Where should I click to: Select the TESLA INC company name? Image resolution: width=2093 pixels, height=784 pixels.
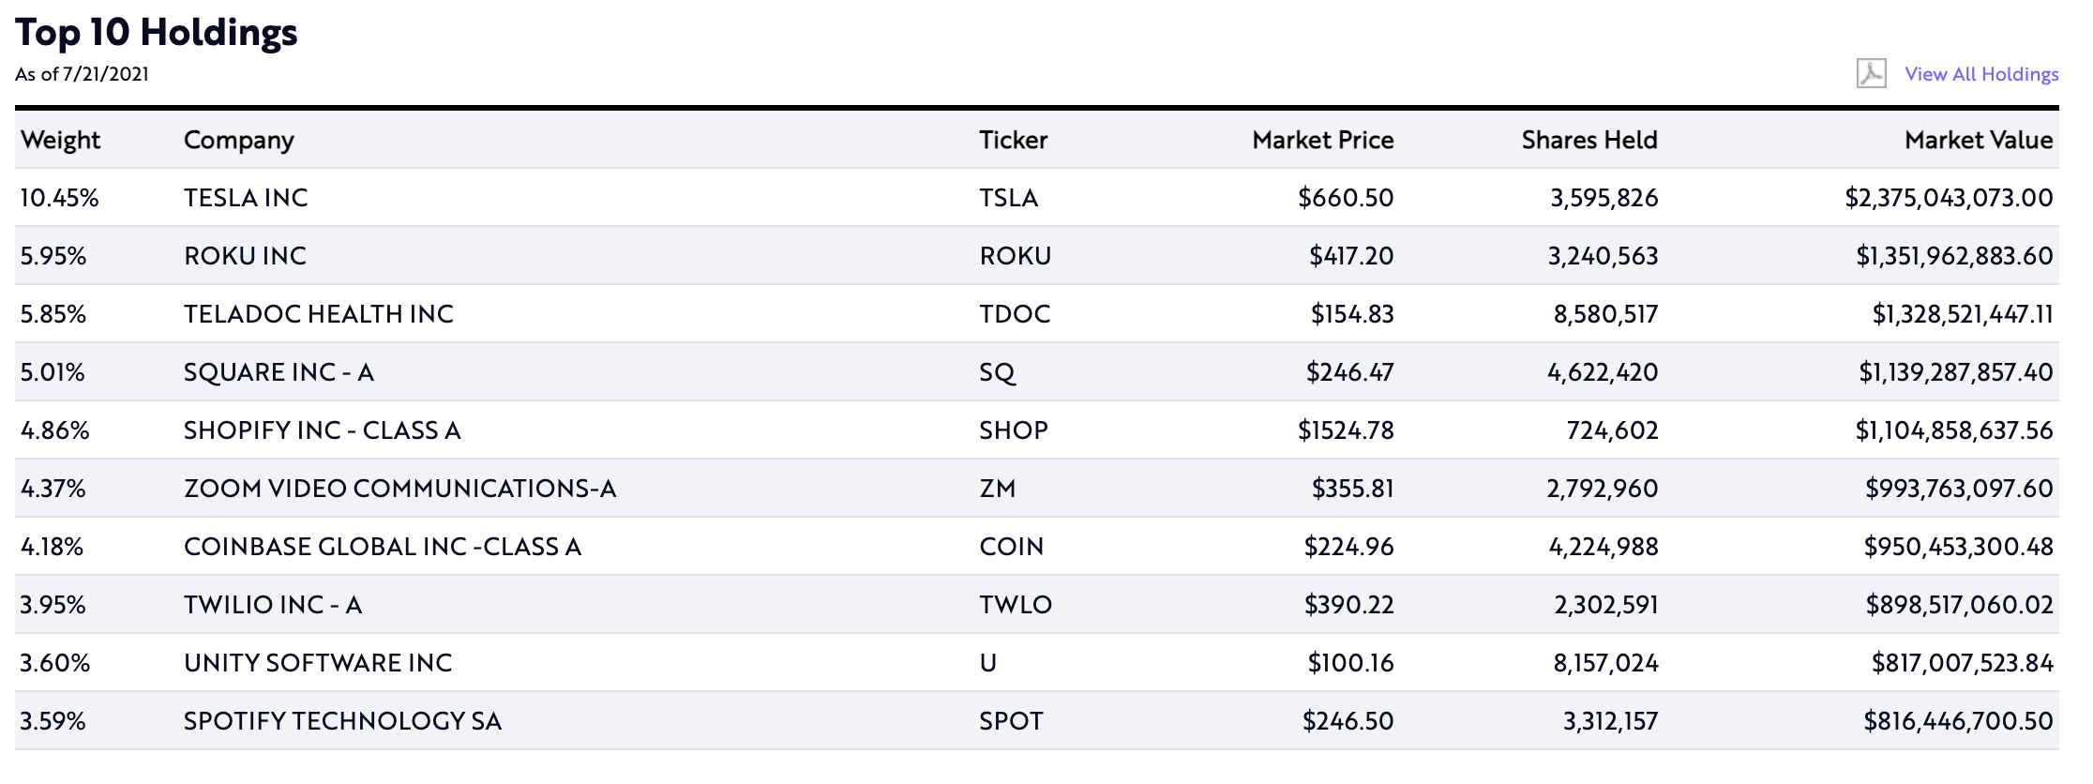[246, 198]
